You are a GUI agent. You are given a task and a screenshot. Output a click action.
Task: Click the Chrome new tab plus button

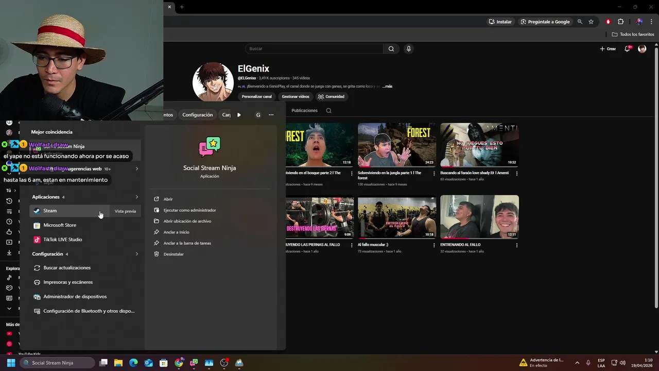[182, 7]
